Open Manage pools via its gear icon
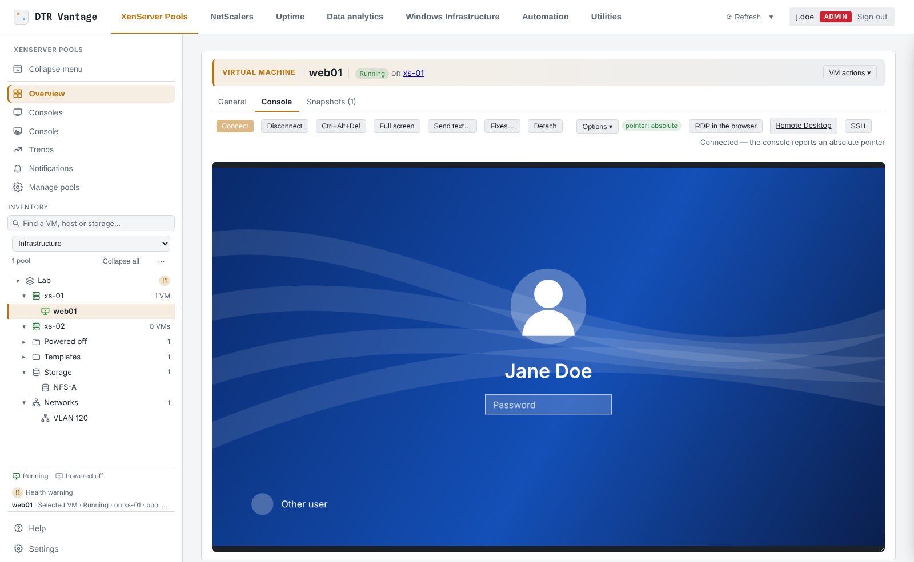 (x=18, y=187)
